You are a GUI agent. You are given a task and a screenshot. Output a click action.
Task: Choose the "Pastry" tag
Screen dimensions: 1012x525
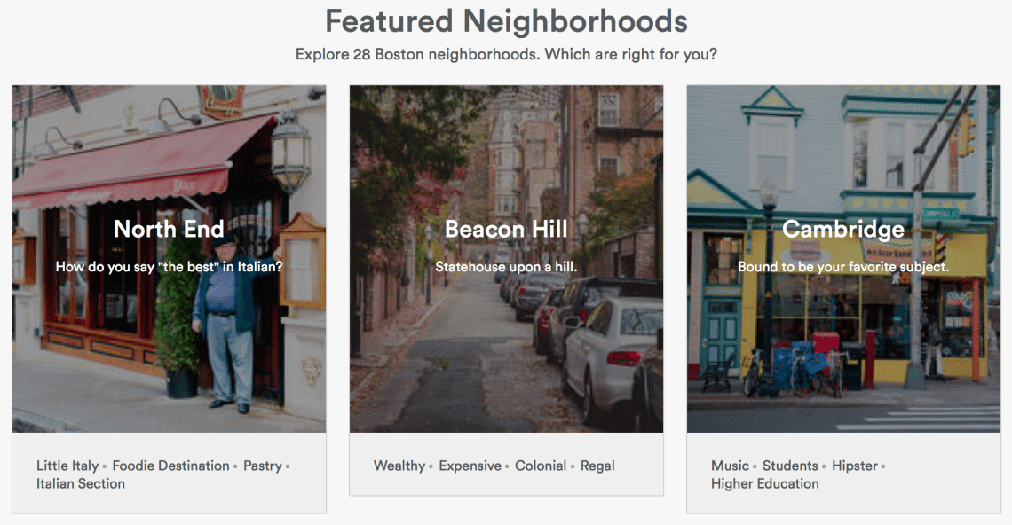point(263,466)
